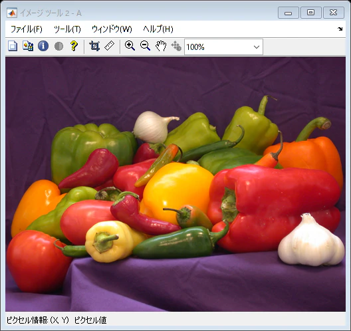This screenshot has height=331, width=351.
Task: Open the ウィンドウ(W) menu
Action: click(x=112, y=29)
